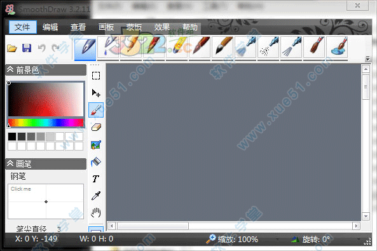Select the hand pan tool
The height and width of the screenshot is (251, 377).
click(x=96, y=213)
